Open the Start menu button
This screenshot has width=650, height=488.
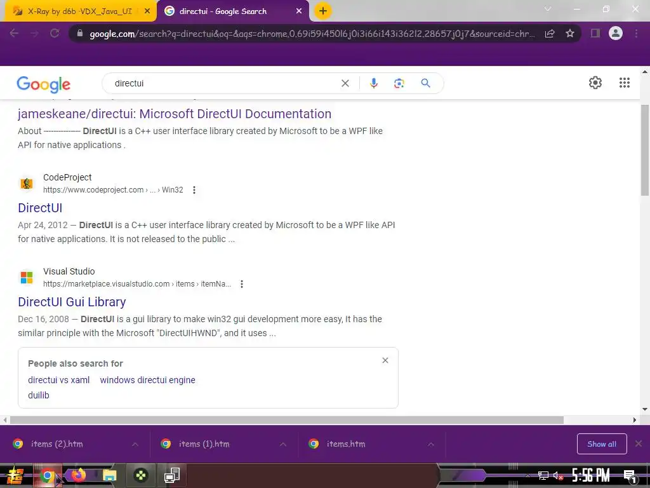point(15,475)
